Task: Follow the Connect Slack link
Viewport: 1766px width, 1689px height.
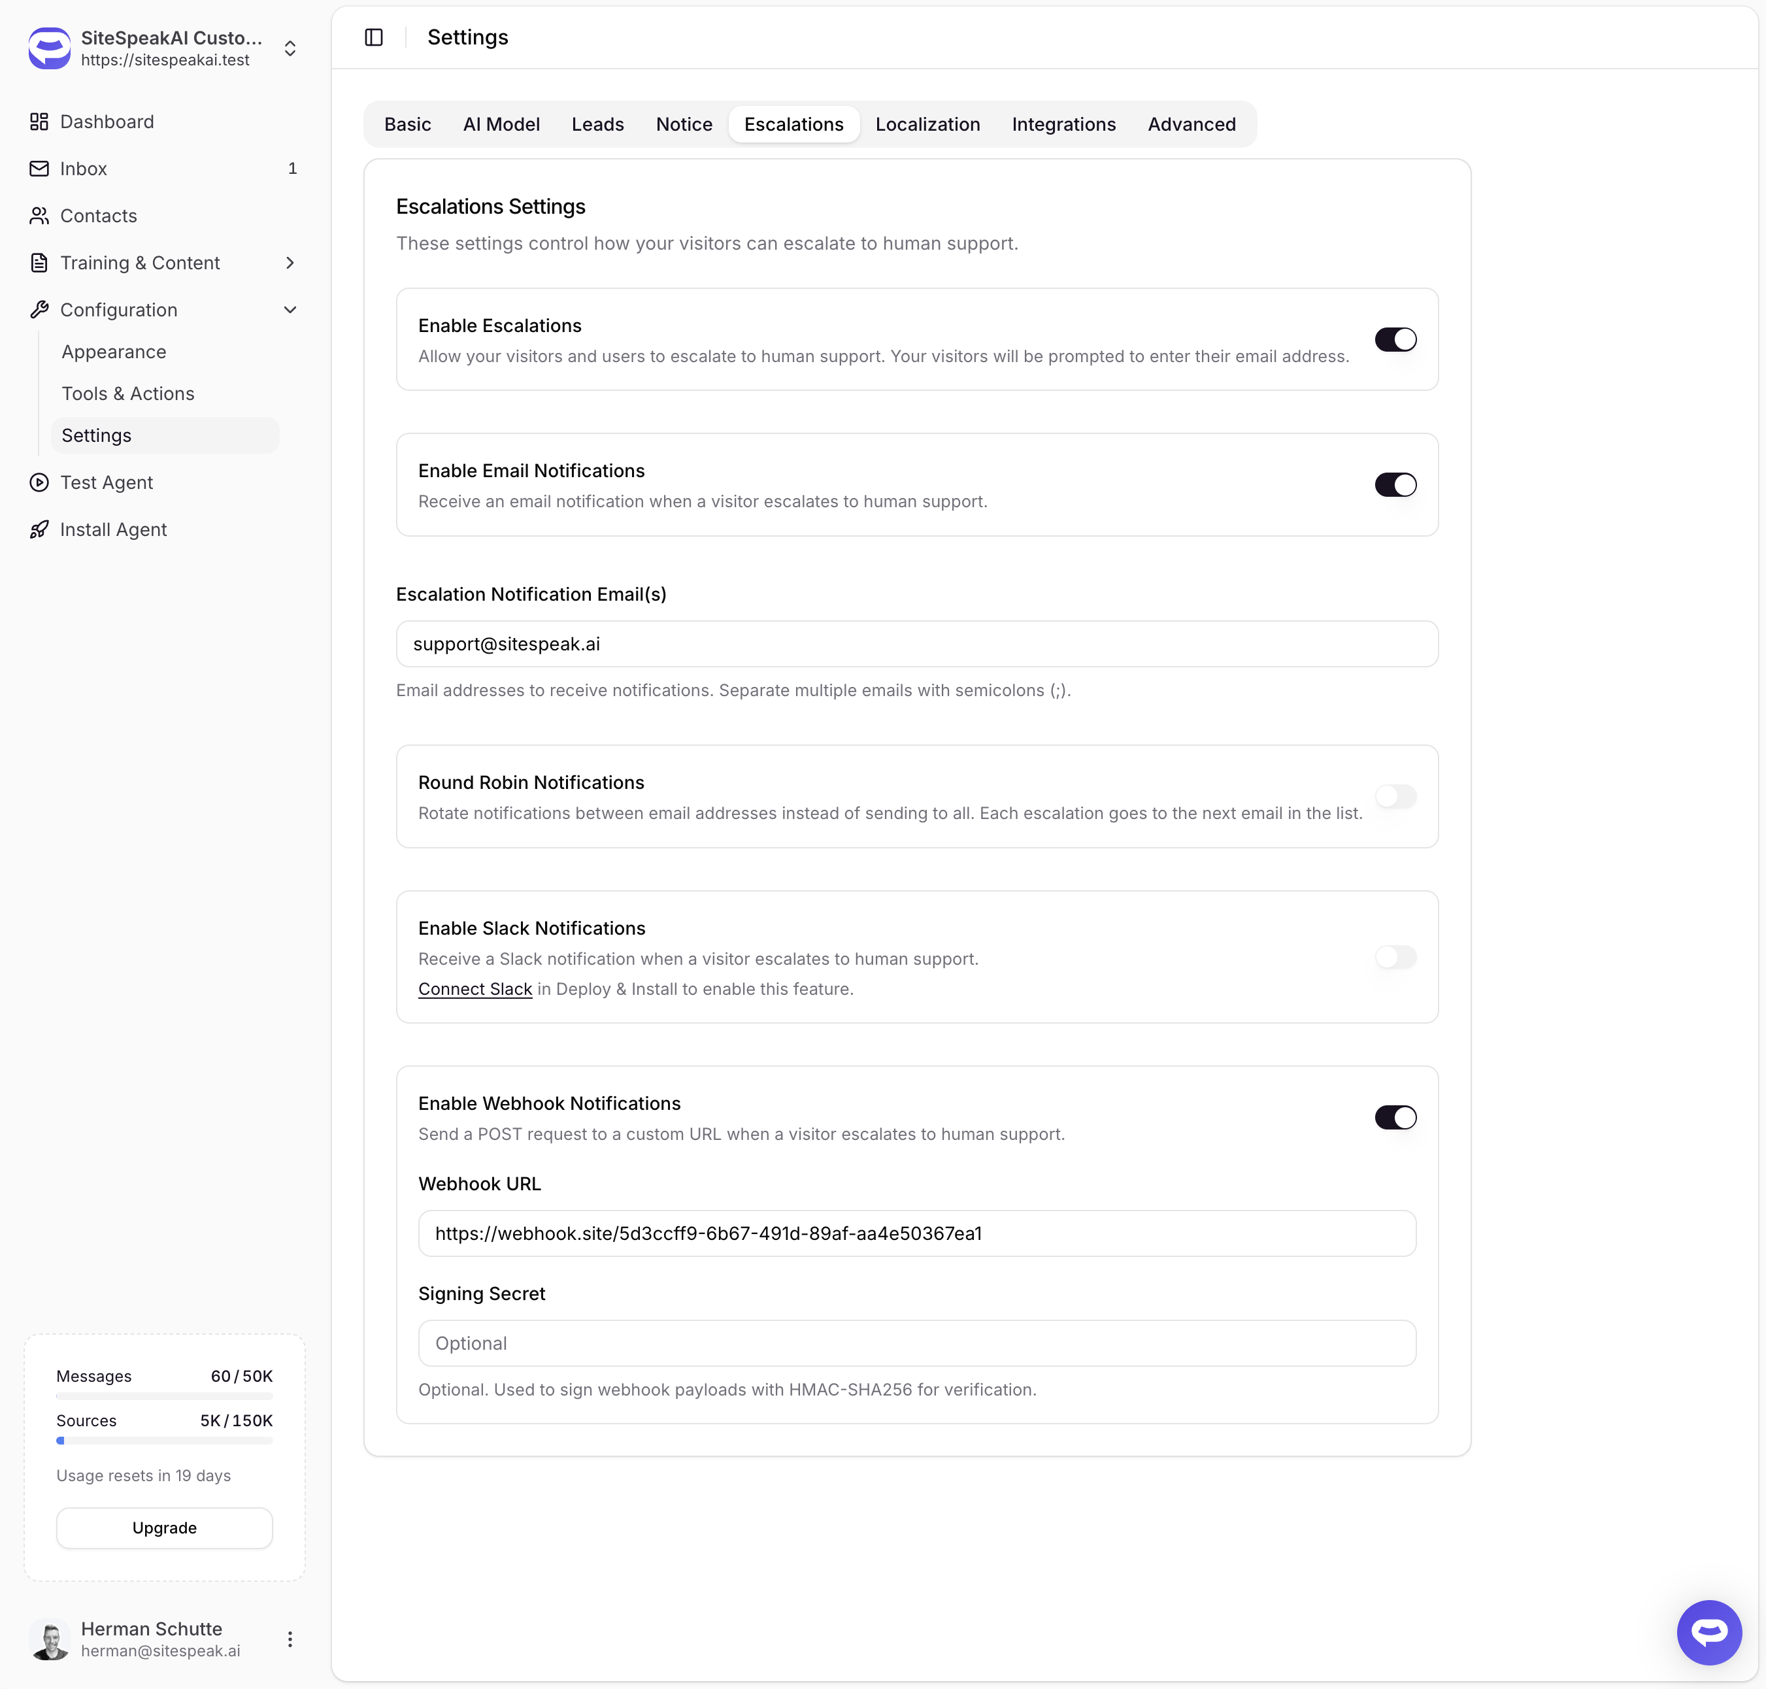Action: click(x=475, y=988)
